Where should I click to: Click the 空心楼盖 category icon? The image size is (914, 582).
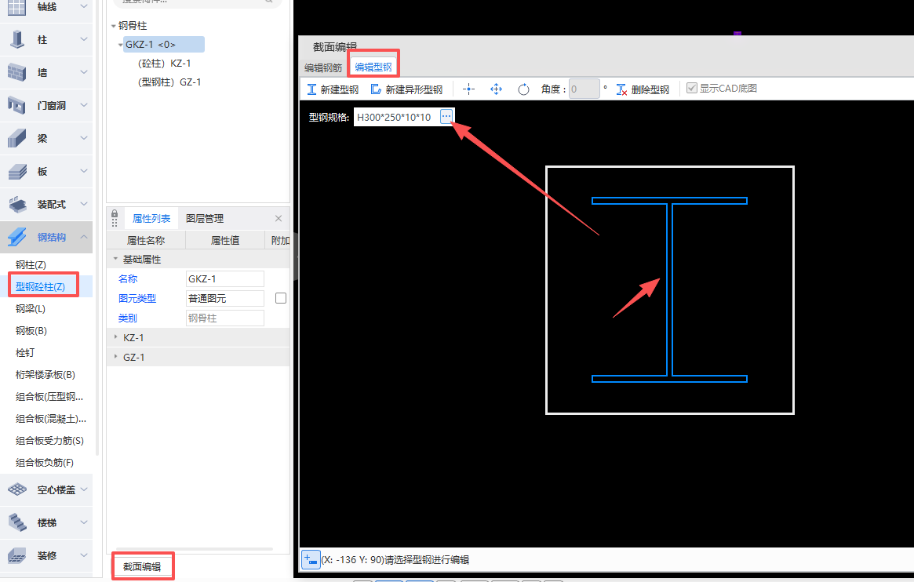(17, 489)
